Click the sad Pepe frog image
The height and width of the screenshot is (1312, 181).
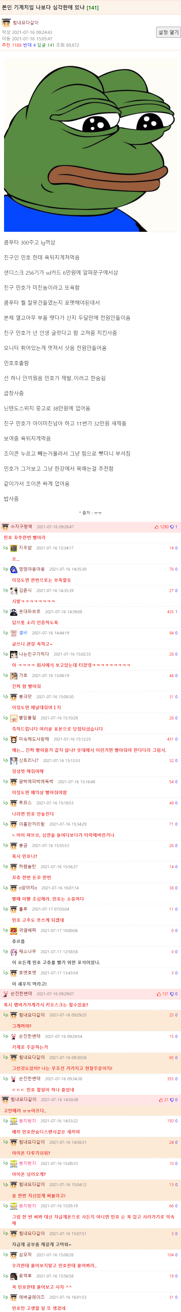tap(90, 145)
